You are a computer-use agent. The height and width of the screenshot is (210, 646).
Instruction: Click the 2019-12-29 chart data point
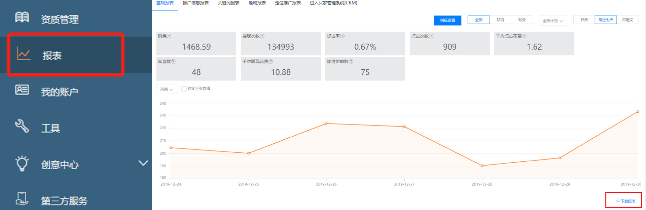pos(560,158)
